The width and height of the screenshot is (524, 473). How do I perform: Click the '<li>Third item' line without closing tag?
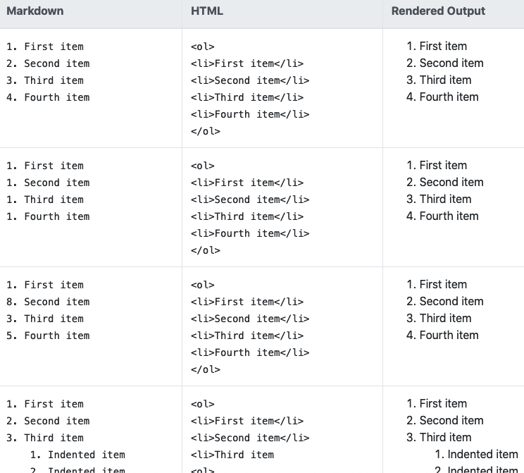point(232,455)
